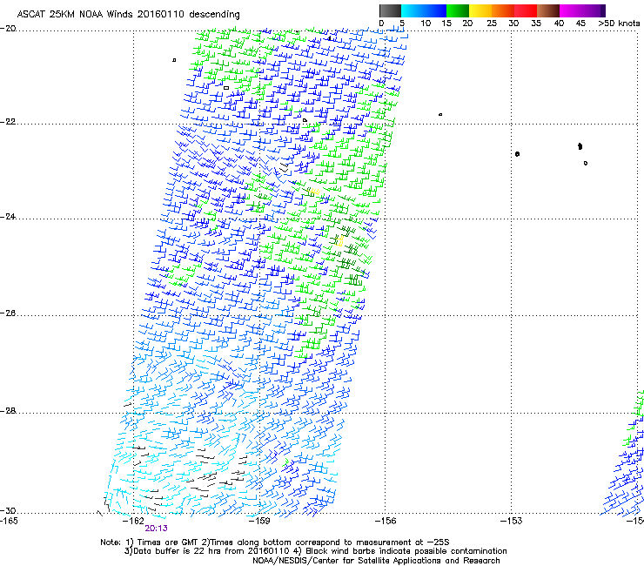644x566 pixels.
Task: Click the title 'ASCAT 25KM NOAA Winds 20160110 descending'
Action: tap(128, 15)
